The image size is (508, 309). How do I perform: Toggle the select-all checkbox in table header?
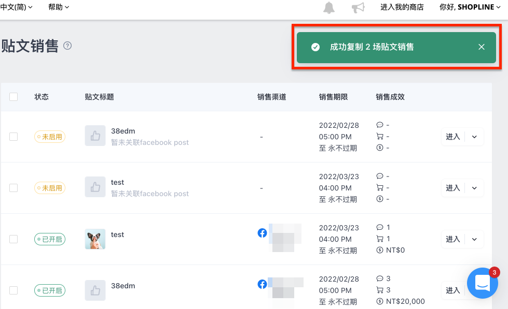point(13,97)
